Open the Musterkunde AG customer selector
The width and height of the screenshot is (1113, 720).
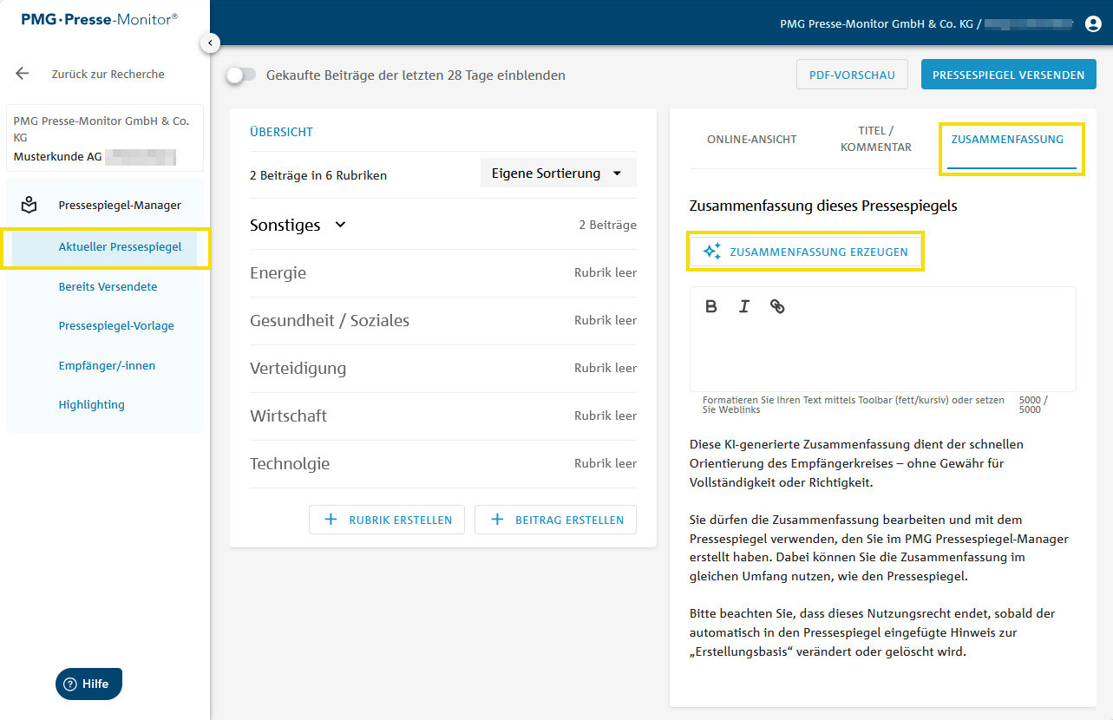104,139
